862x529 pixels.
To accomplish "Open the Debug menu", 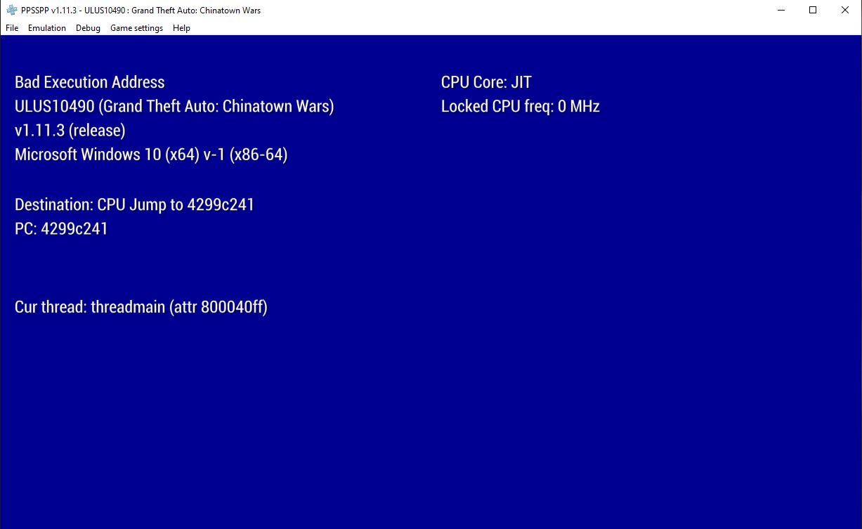I will (88, 28).
